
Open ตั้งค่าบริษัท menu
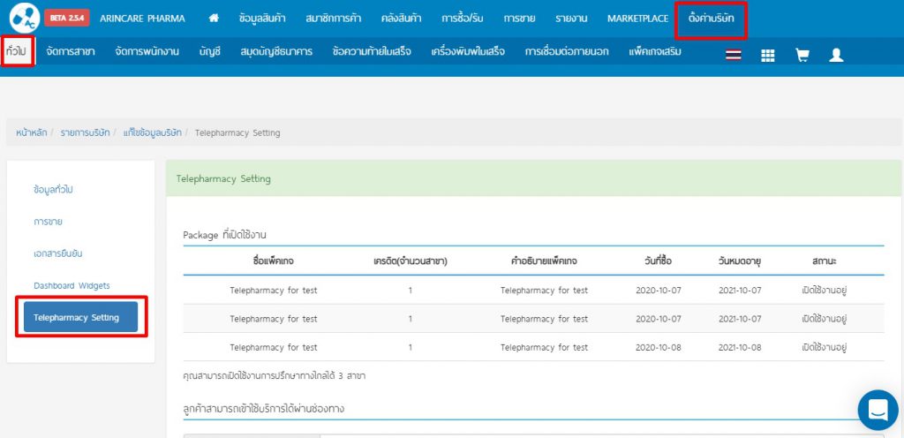click(712, 19)
